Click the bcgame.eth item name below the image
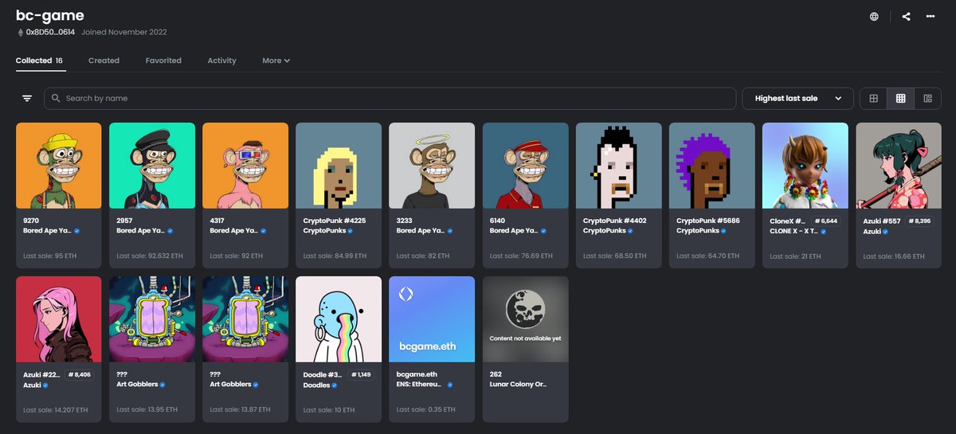Image resolution: width=956 pixels, height=434 pixels. tap(417, 373)
